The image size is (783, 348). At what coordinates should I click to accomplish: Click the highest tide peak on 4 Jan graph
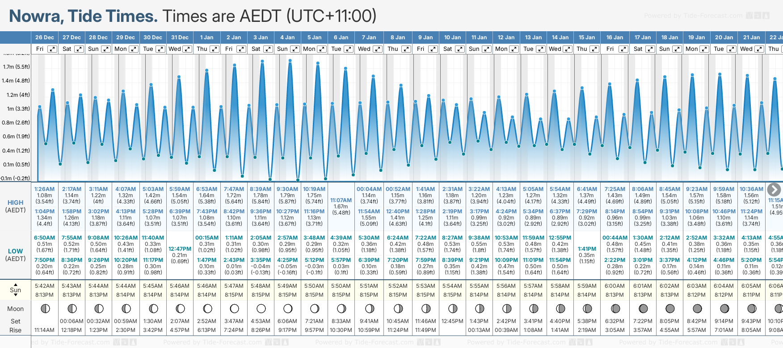(x=290, y=61)
